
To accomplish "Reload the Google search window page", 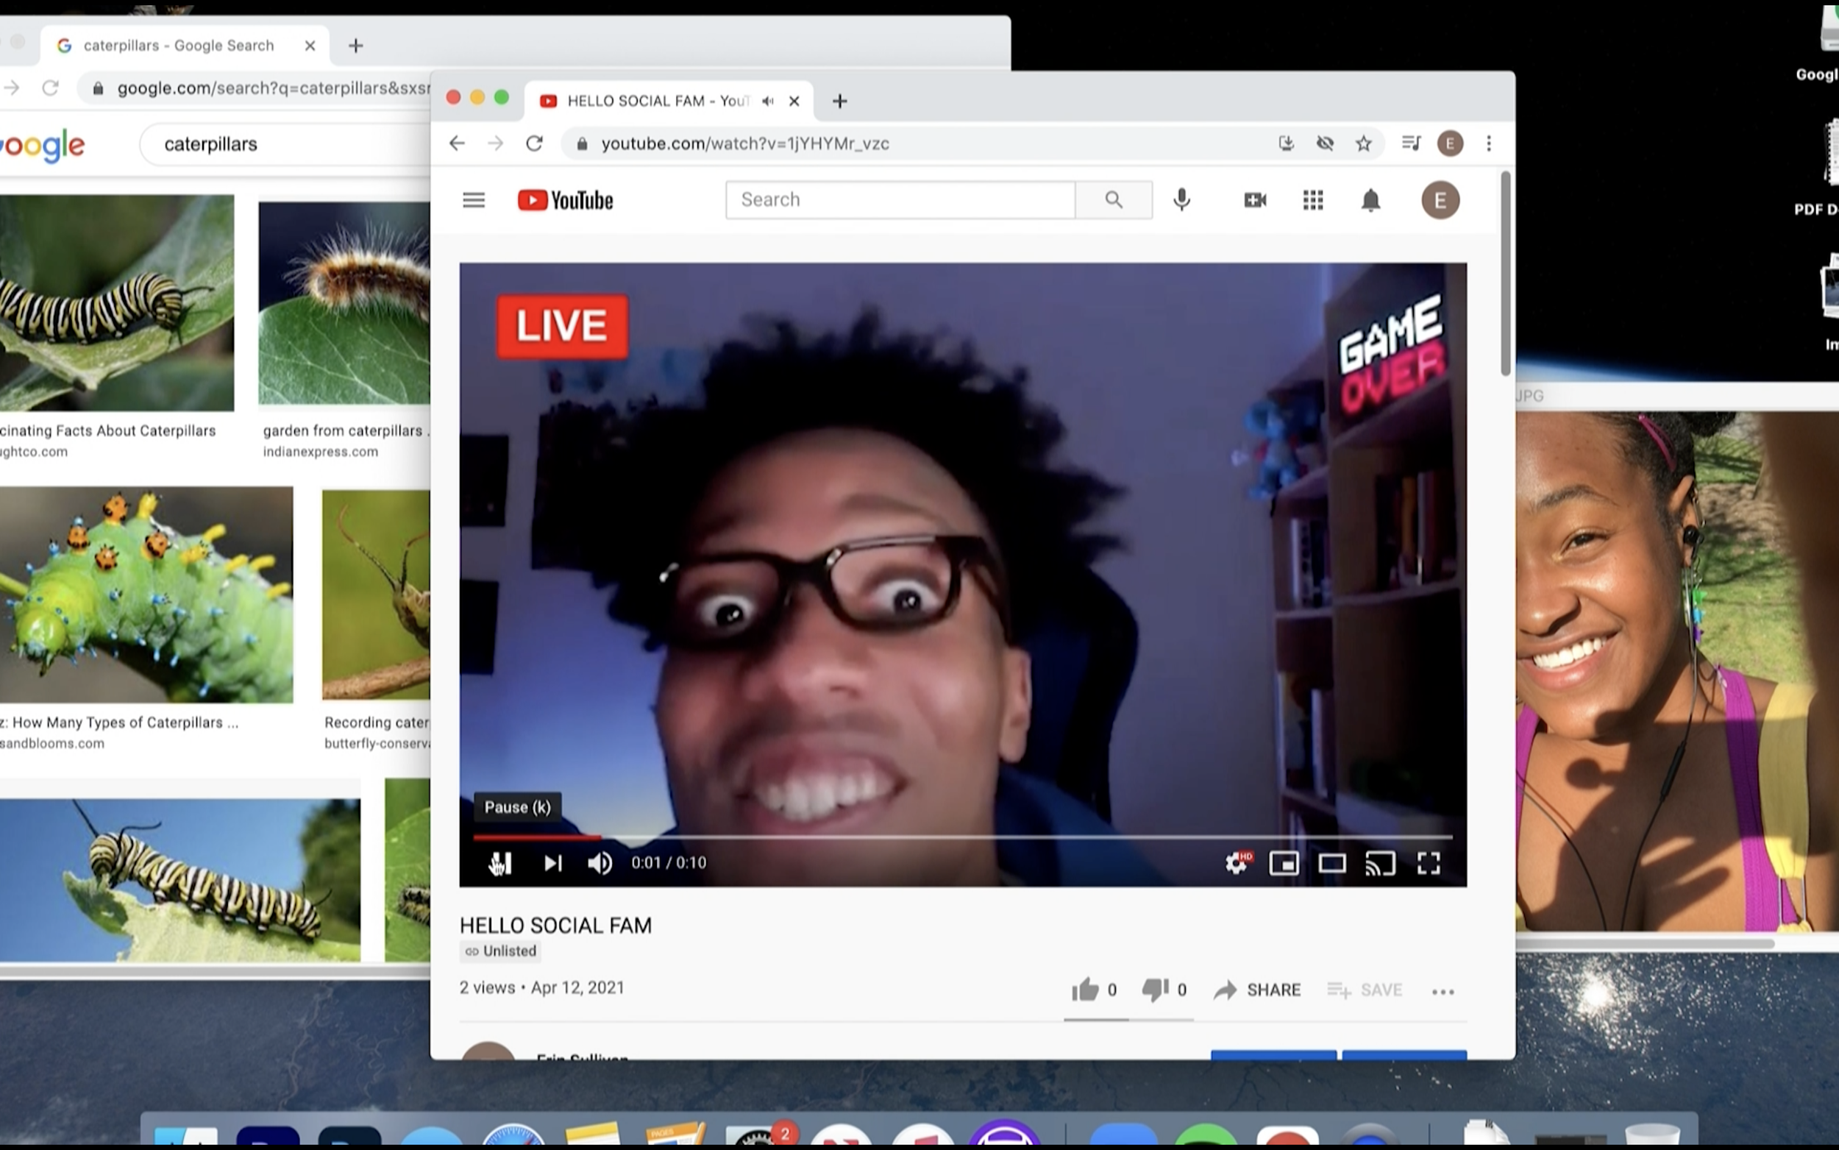I will click(x=50, y=88).
